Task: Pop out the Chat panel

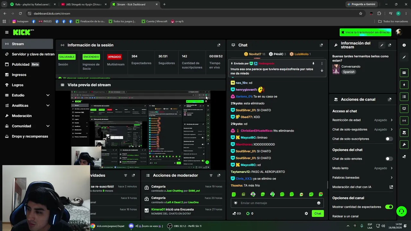Action: (x=321, y=45)
